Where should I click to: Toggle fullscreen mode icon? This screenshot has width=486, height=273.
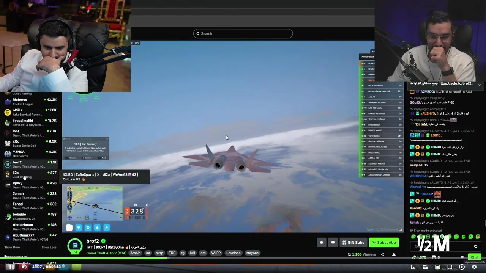450,267
